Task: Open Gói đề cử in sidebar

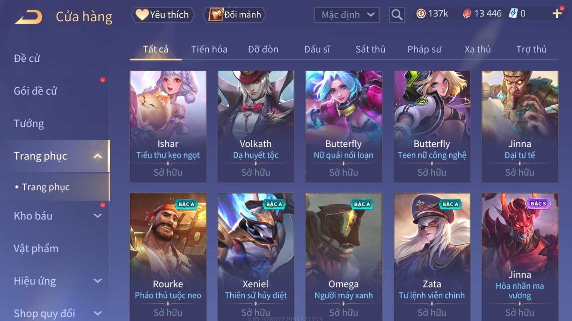Action: click(x=35, y=91)
